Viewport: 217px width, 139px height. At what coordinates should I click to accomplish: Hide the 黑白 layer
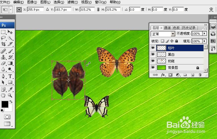(153, 54)
